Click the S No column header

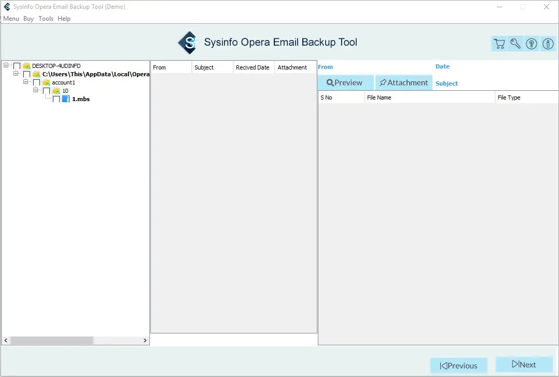[341, 97]
